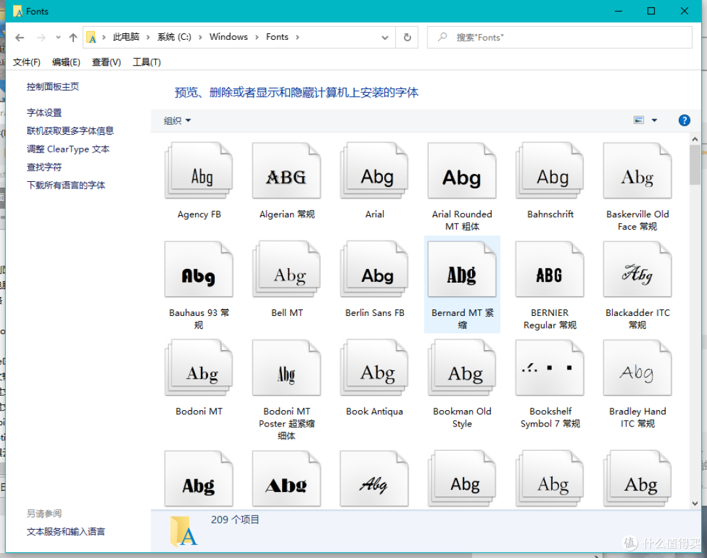Open the address bar history dropdown chevron
The width and height of the screenshot is (707, 558).
tap(385, 37)
